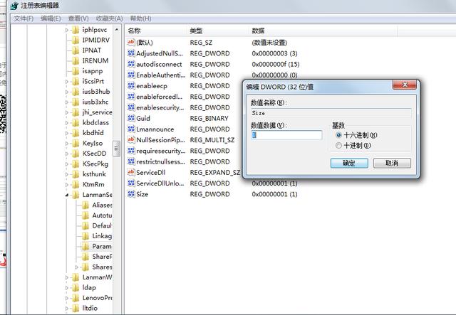Open the 帮助(H) menu
The height and width of the screenshot is (315, 456).
pyautogui.click(x=140, y=18)
